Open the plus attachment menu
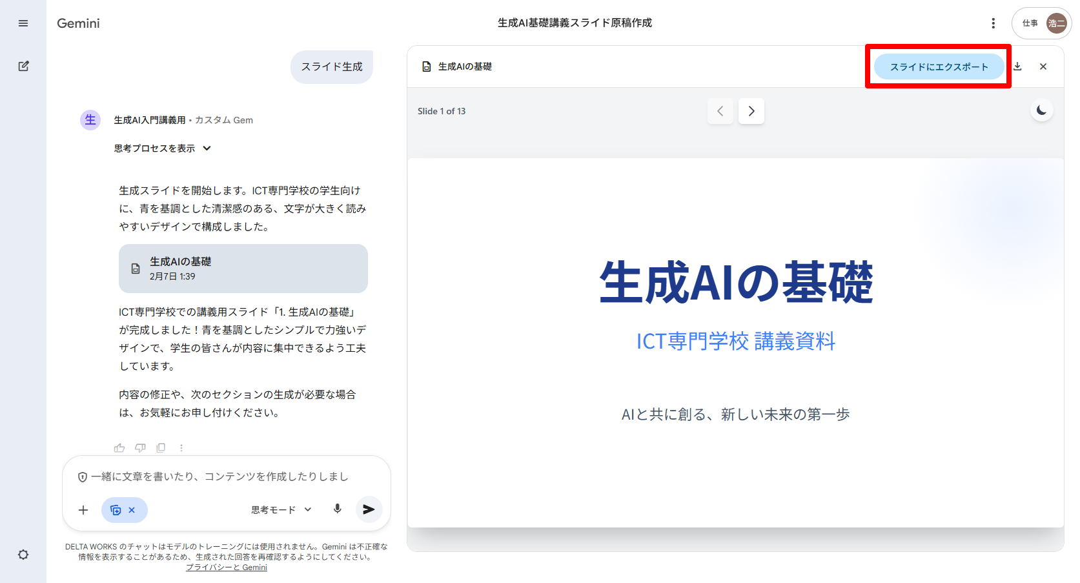The width and height of the screenshot is (1080, 583). (83, 510)
